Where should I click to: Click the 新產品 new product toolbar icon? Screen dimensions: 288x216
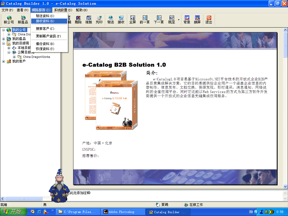click(x=23, y=20)
